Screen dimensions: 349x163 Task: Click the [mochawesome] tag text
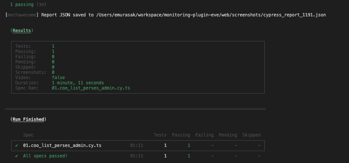[x=22, y=15]
